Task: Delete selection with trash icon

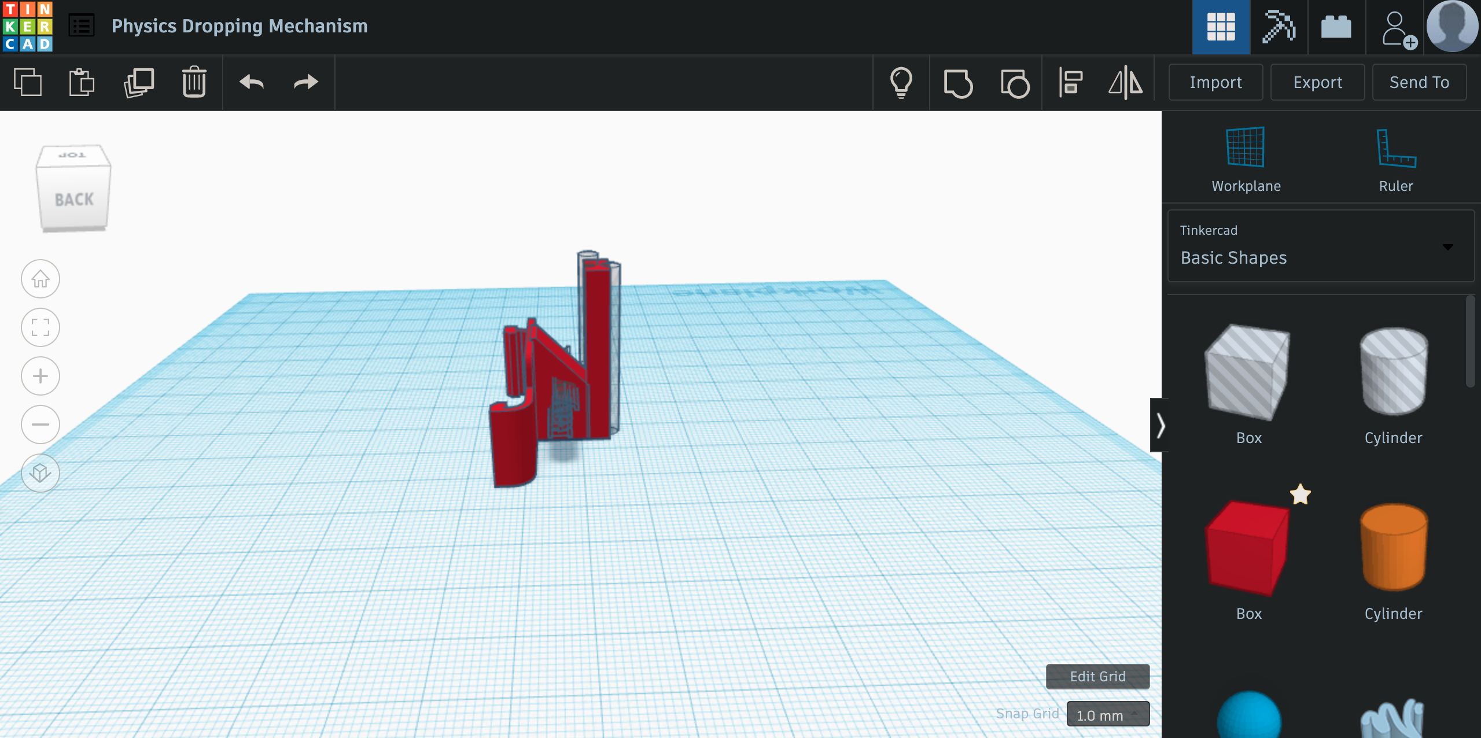Action: [x=194, y=82]
